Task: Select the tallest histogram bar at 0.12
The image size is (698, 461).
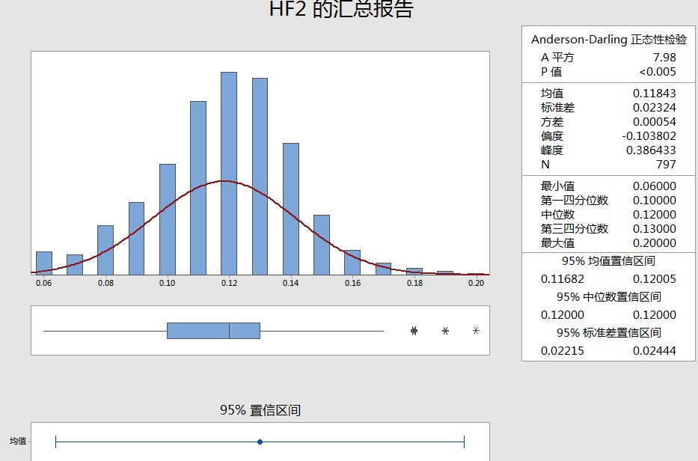Action: click(230, 172)
